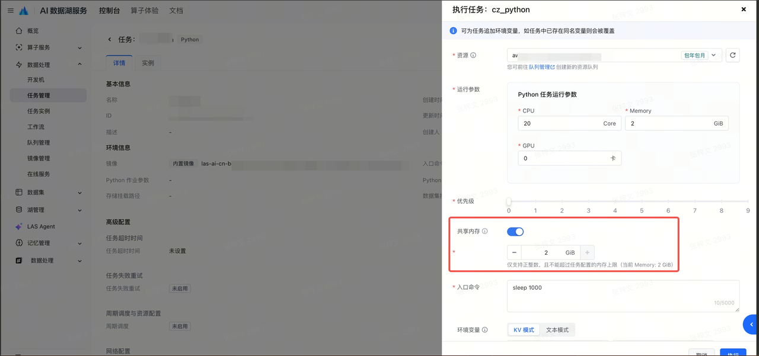This screenshot has width=759, height=356.
Task: Click the CPU core input field
Action: [x=569, y=123]
